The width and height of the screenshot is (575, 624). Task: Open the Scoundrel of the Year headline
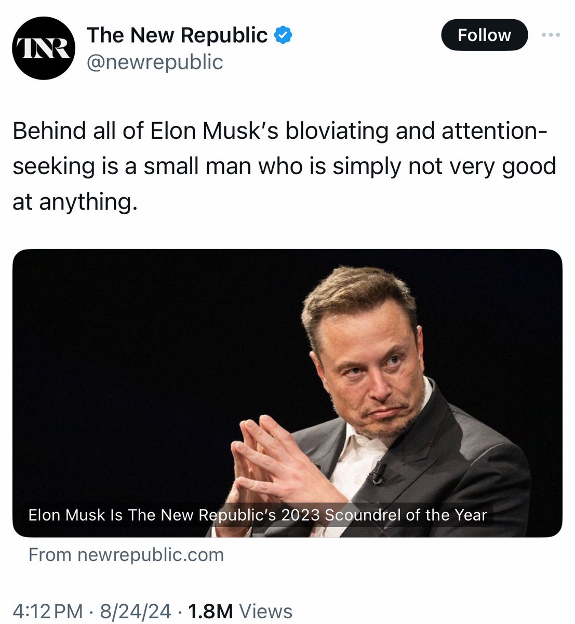tap(258, 515)
